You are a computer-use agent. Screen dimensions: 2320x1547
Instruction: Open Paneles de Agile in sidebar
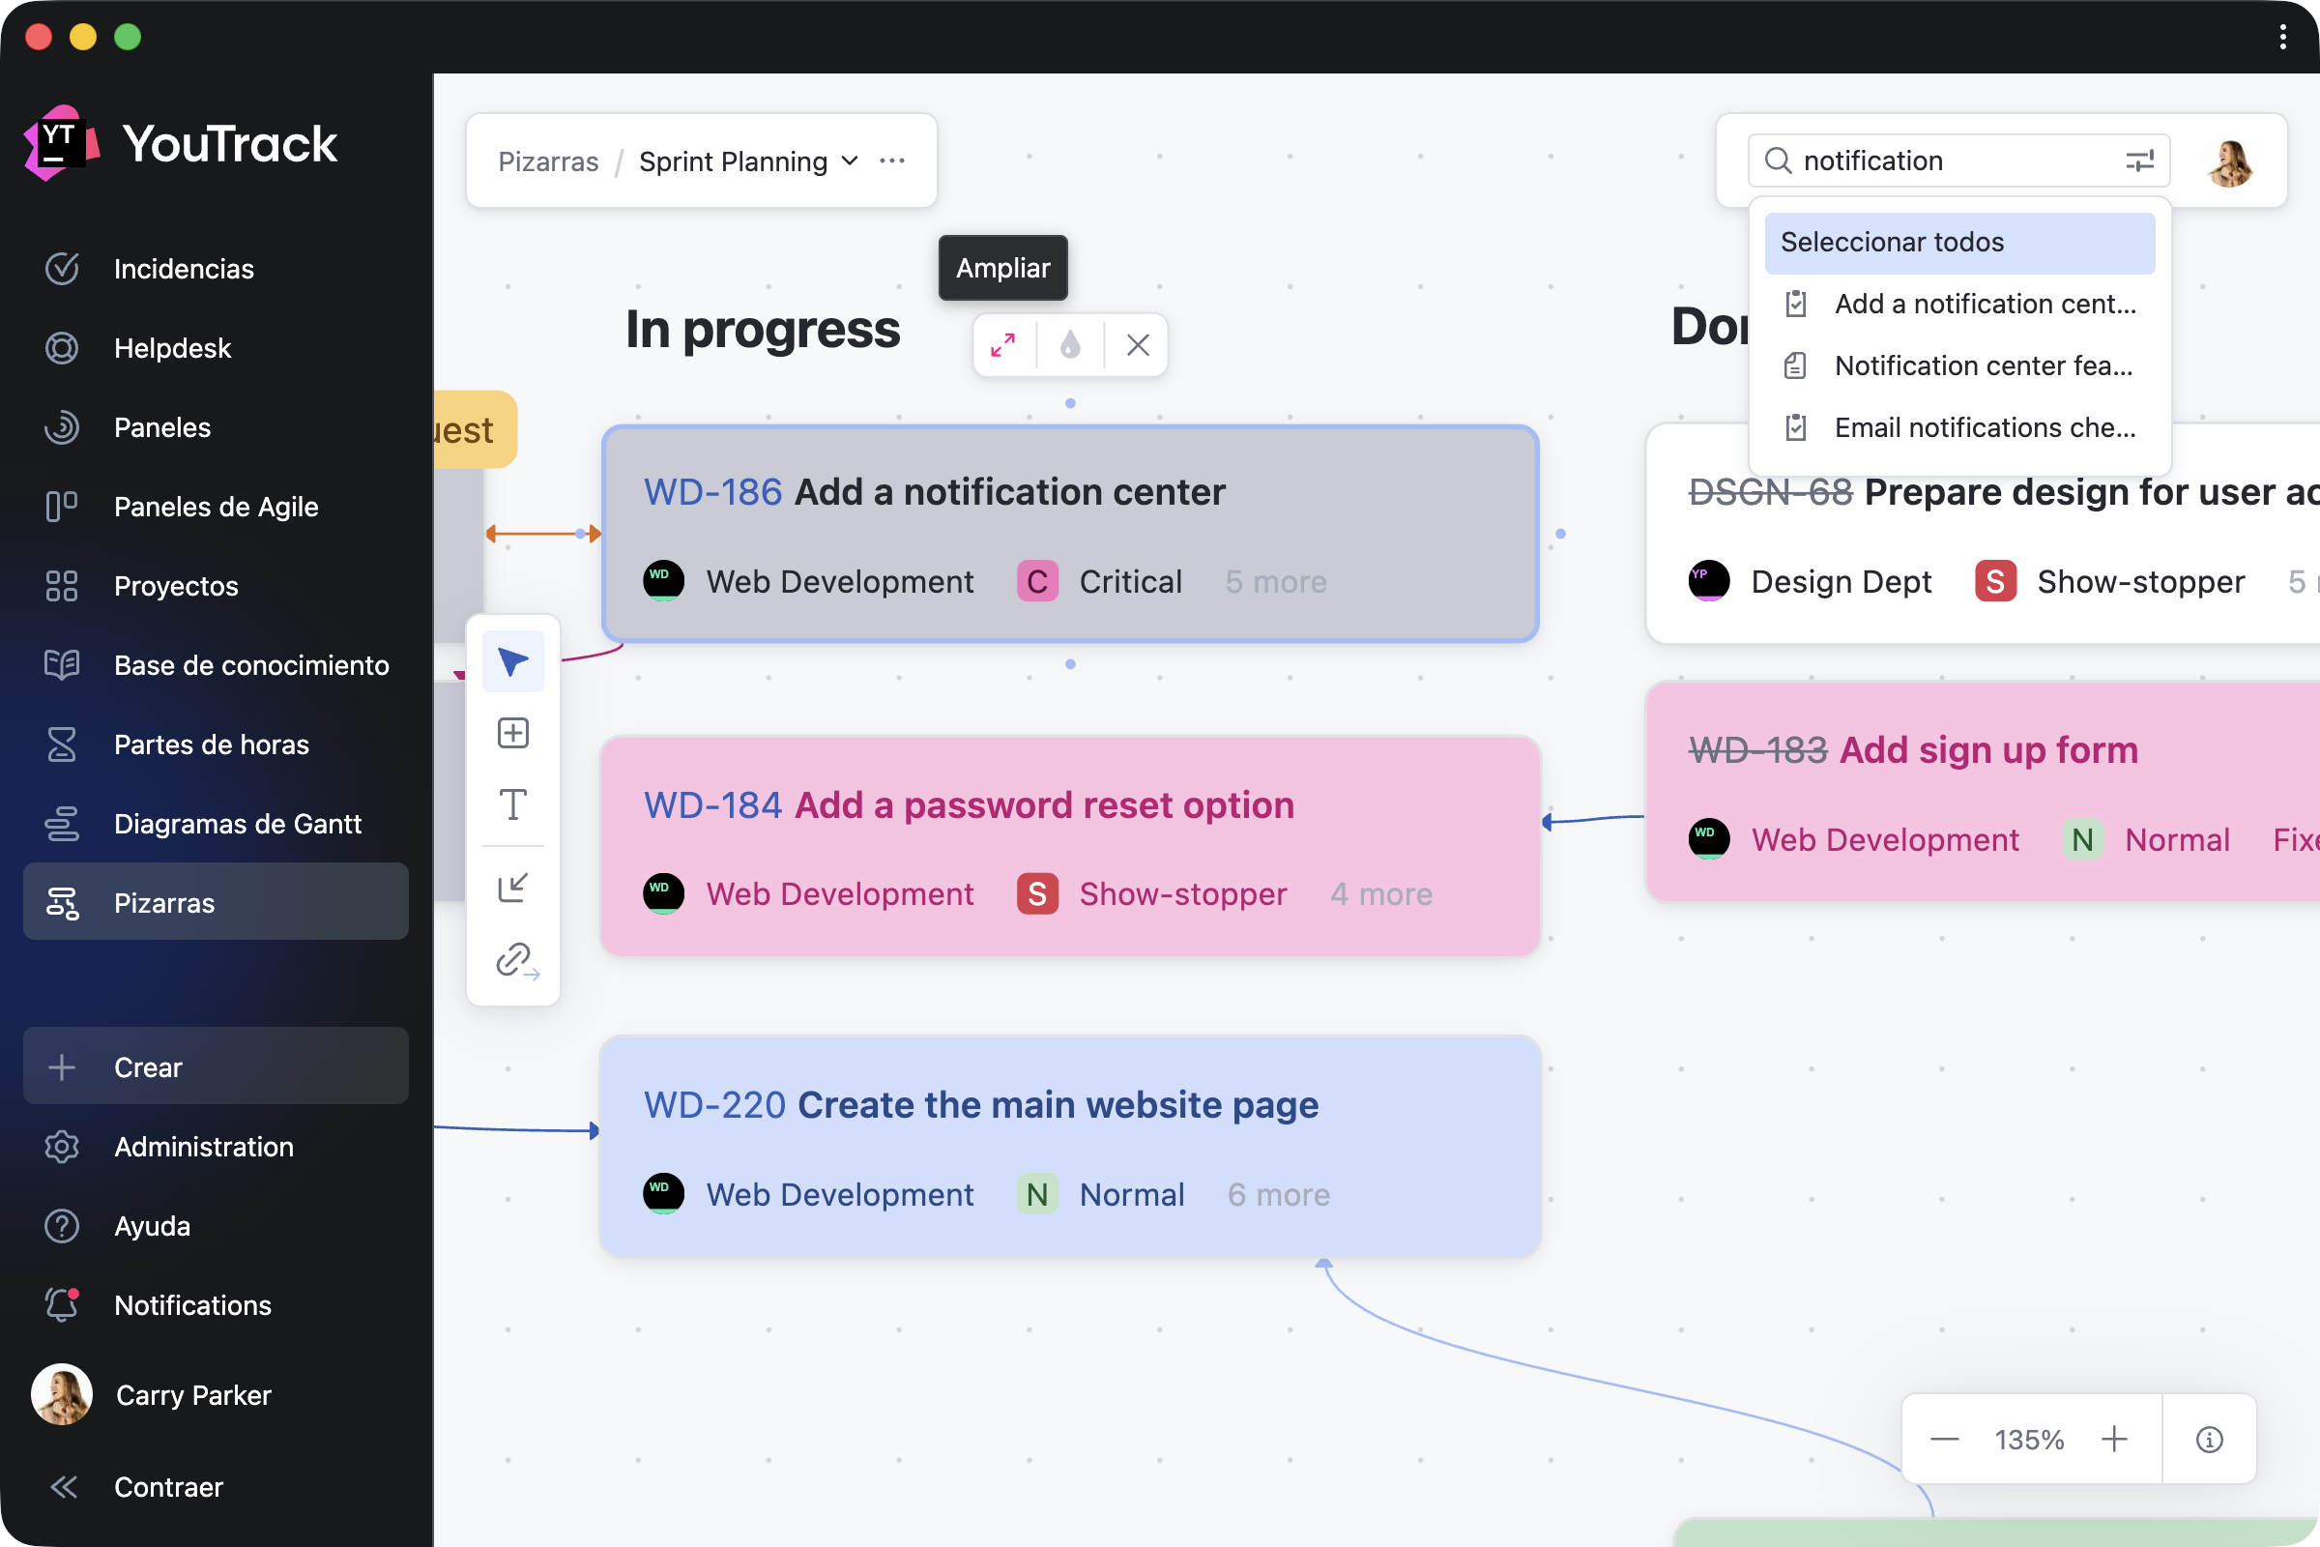(215, 506)
